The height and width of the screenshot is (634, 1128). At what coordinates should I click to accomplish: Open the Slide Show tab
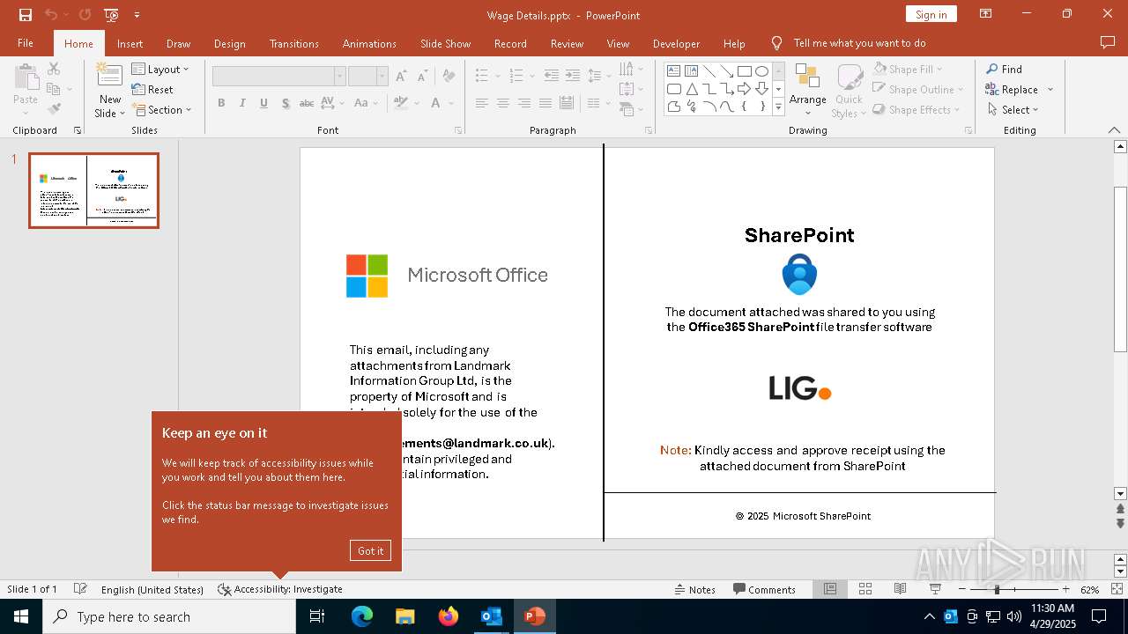tap(445, 43)
